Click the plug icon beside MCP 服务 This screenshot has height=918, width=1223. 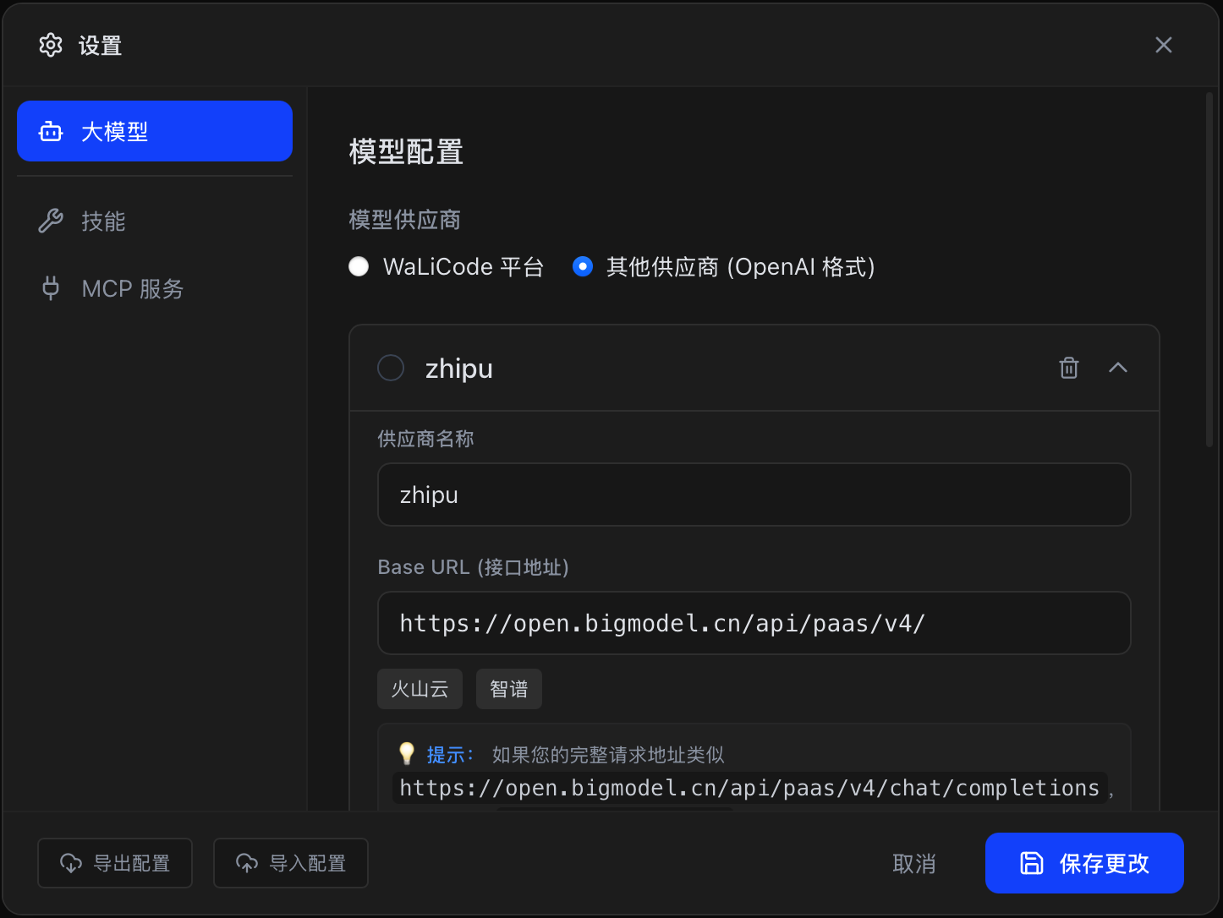tap(51, 288)
